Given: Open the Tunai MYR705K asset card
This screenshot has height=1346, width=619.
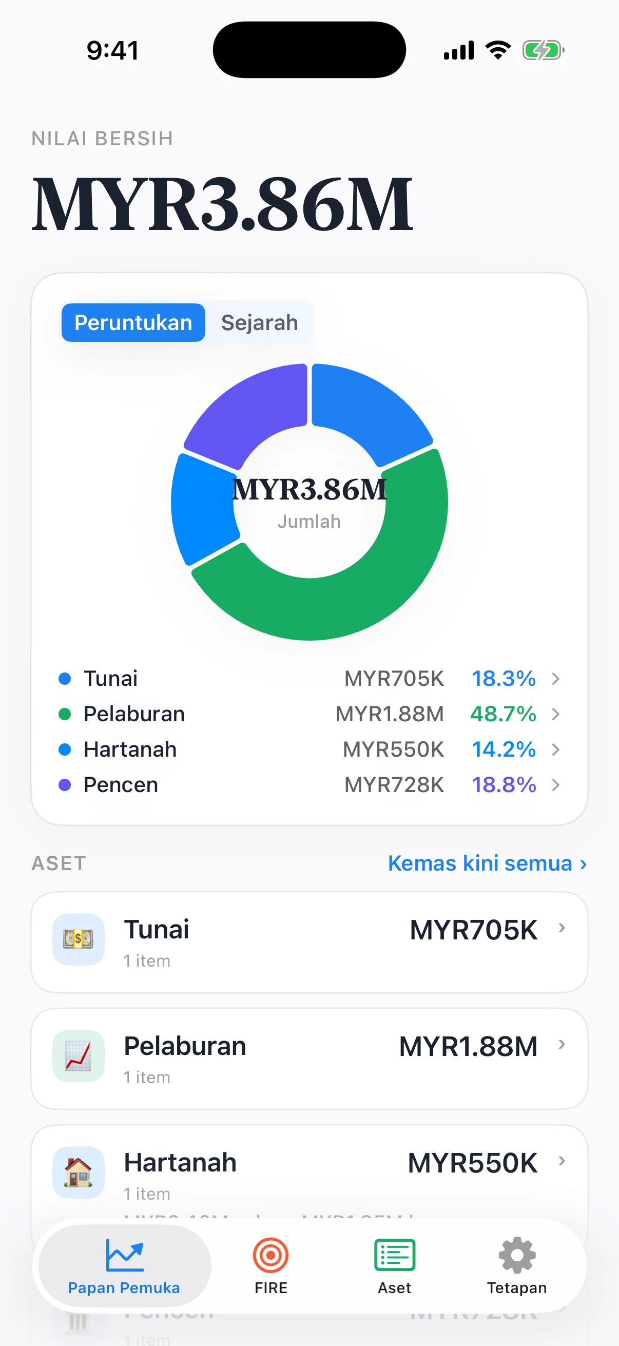Looking at the screenshot, I should [309, 942].
